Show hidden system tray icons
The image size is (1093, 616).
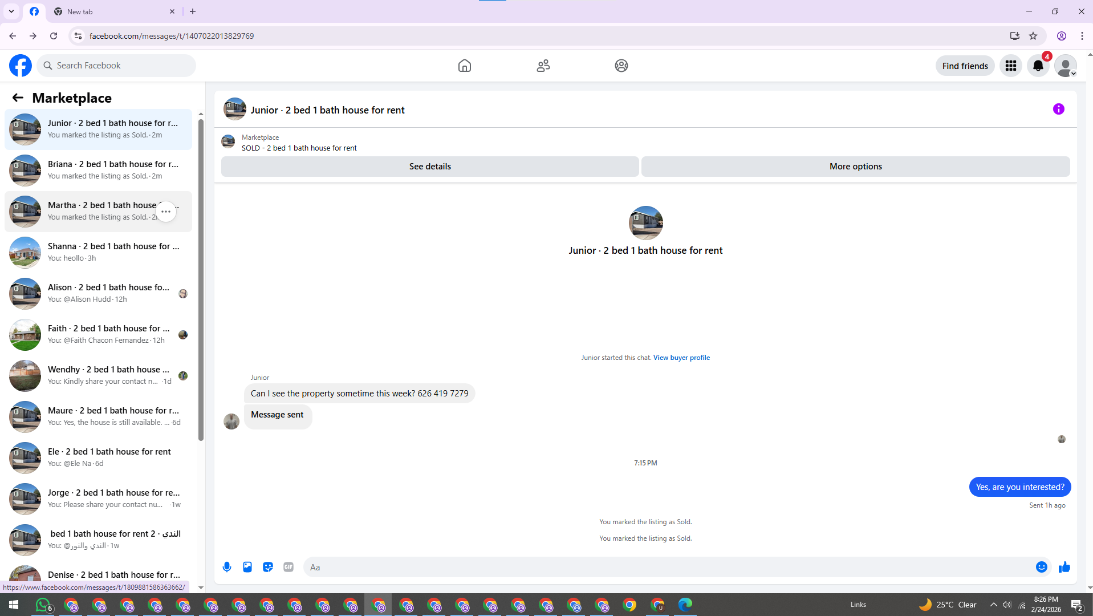click(994, 605)
